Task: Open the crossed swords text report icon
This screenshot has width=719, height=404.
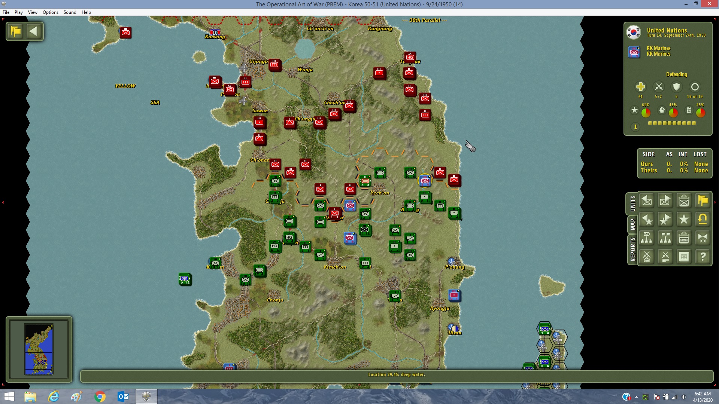Action: point(665,257)
